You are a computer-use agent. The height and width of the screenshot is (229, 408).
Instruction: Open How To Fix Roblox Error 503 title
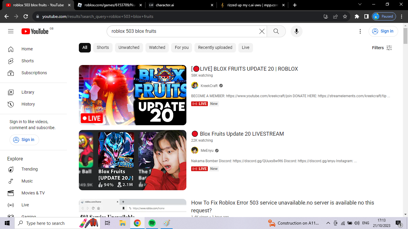pyautogui.click(x=283, y=207)
